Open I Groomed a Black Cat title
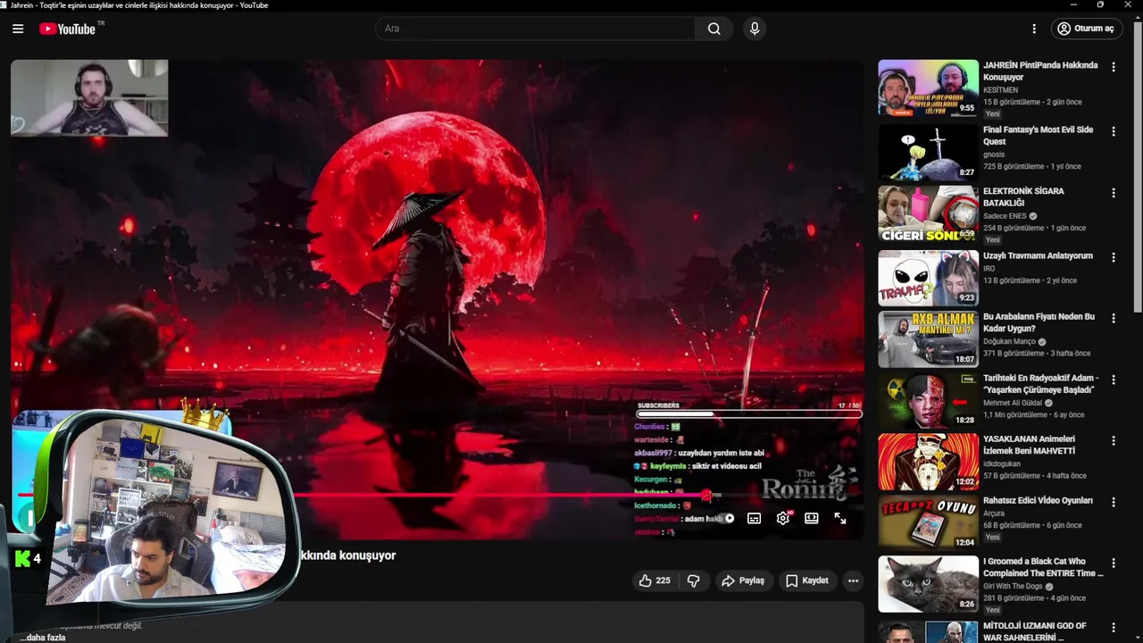Image resolution: width=1143 pixels, height=643 pixels. click(x=1043, y=567)
